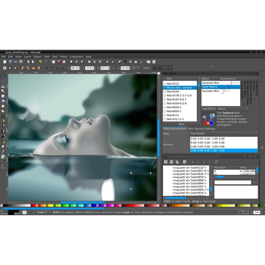Select the Spiral tool
This screenshot has width=265, height=265.
point(3,116)
